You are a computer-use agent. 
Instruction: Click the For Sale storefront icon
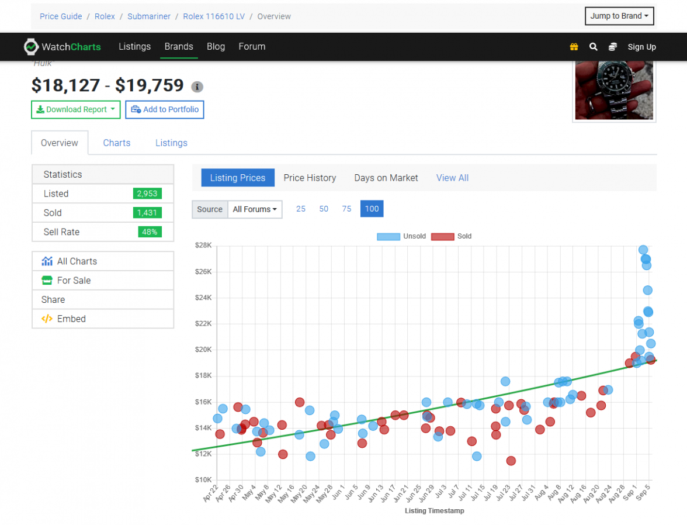tap(47, 281)
